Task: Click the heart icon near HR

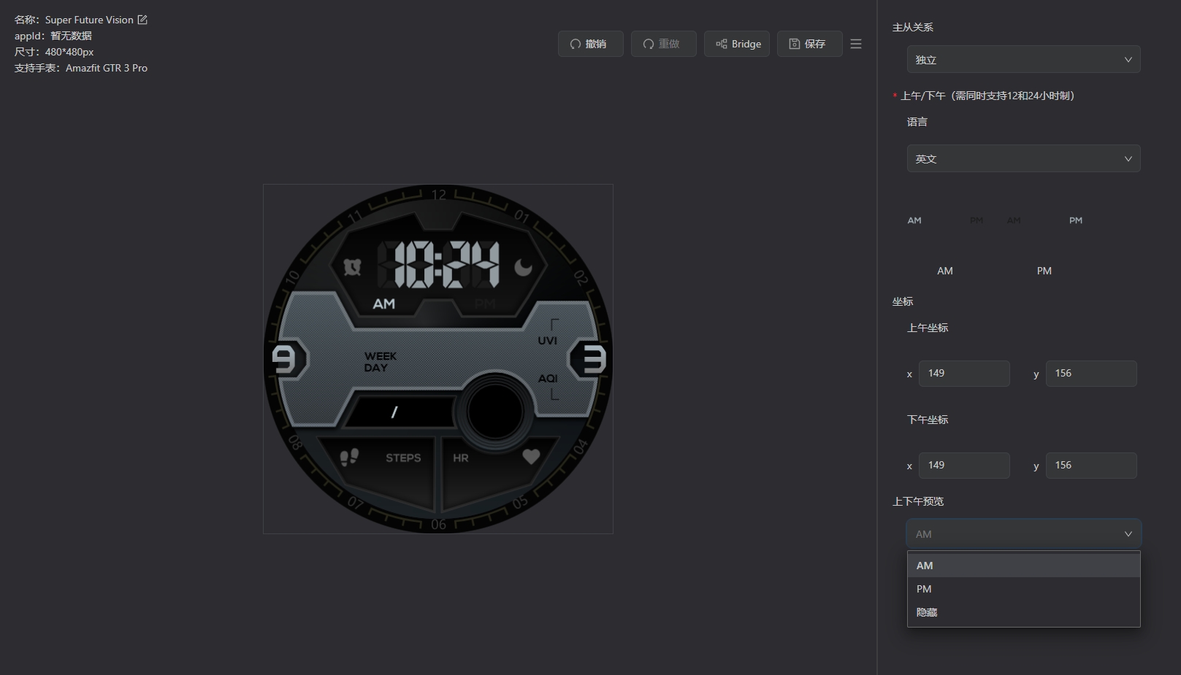Action: point(531,457)
